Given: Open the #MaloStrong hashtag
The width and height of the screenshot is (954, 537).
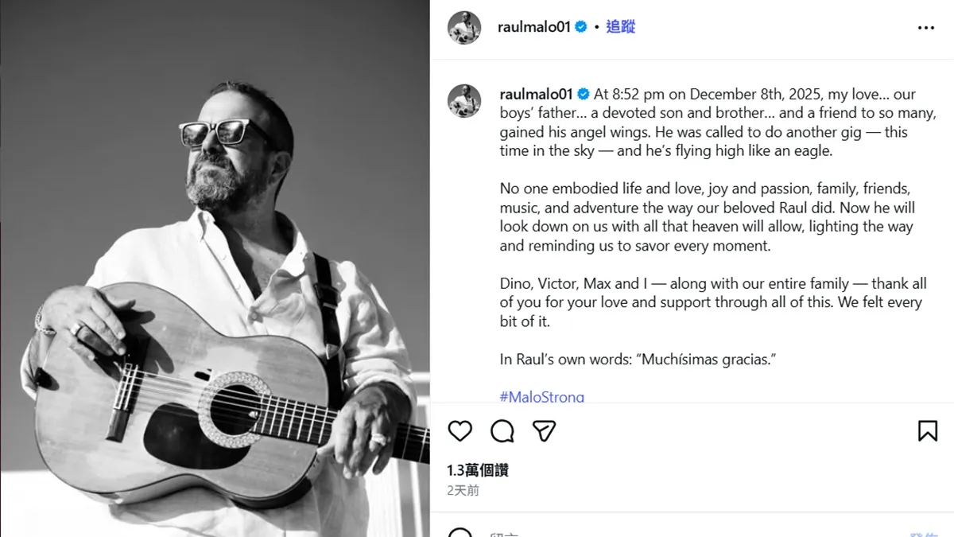Looking at the screenshot, I should point(542,396).
